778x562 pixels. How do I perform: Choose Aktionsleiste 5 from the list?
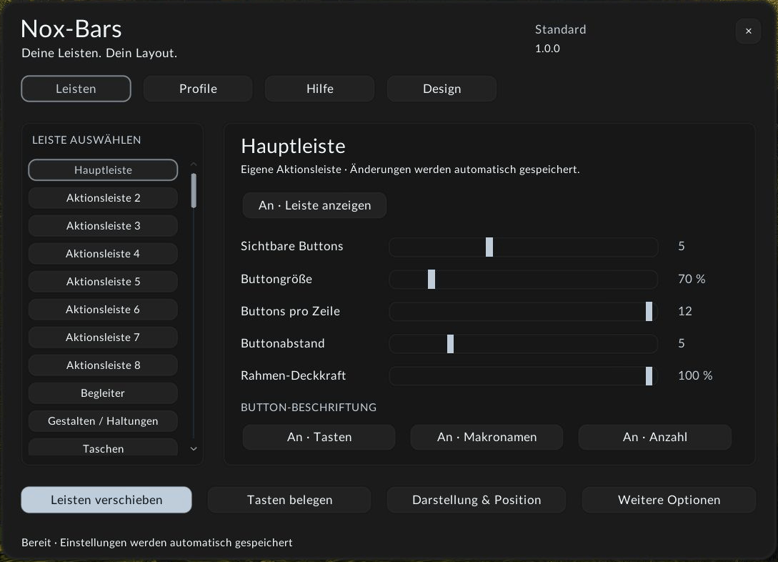point(103,281)
